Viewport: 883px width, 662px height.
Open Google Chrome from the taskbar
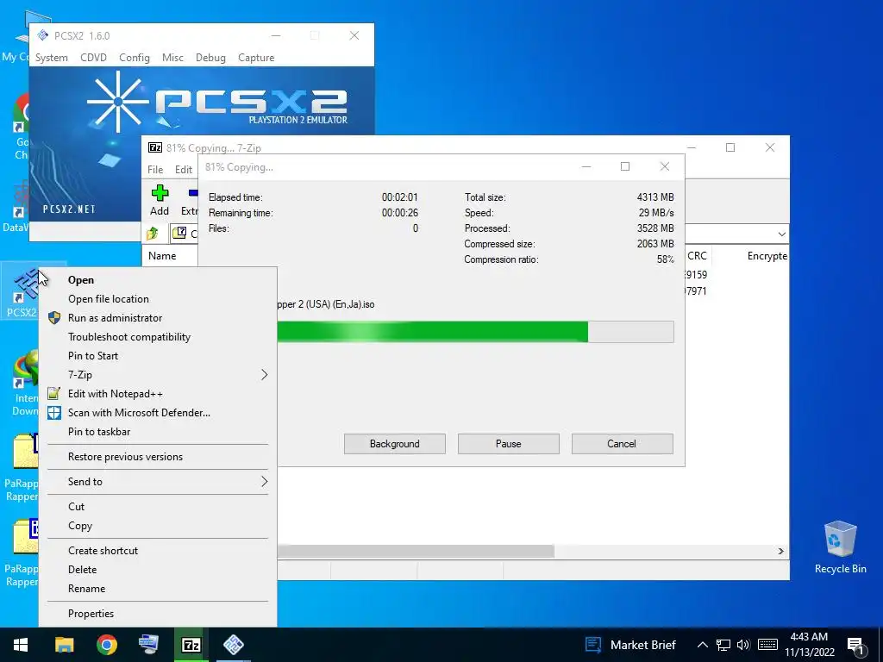coord(106,645)
